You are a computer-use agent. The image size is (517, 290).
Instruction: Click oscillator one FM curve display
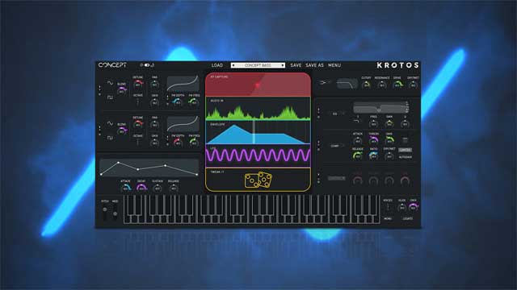click(183, 84)
